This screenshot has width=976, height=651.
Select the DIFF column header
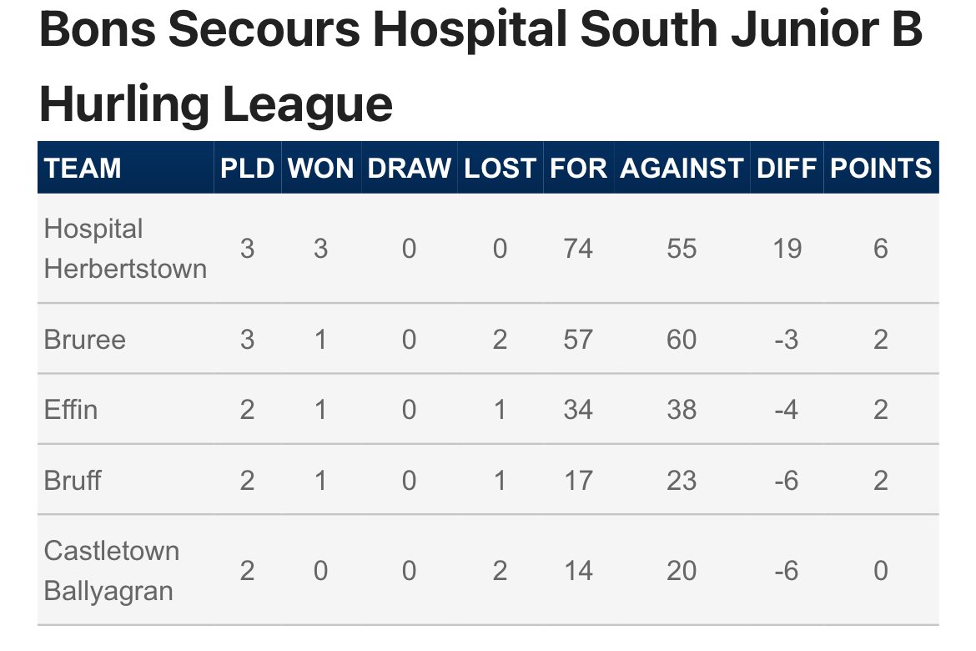tap(786, 169)
